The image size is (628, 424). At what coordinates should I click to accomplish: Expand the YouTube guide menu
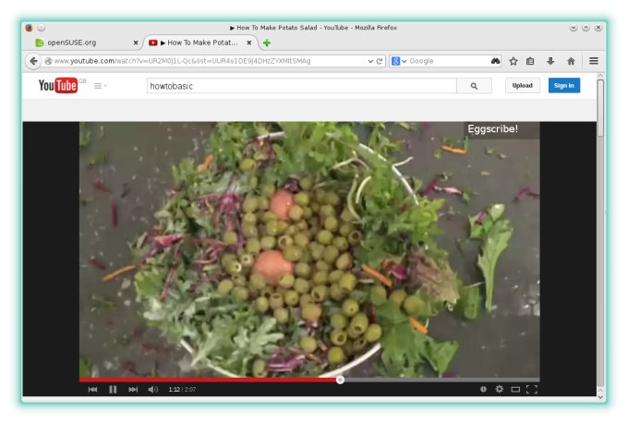tap(100, 86)
